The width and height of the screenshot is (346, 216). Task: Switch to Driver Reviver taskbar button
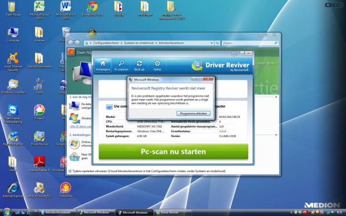pyautogui.click(x=172, y=213)
